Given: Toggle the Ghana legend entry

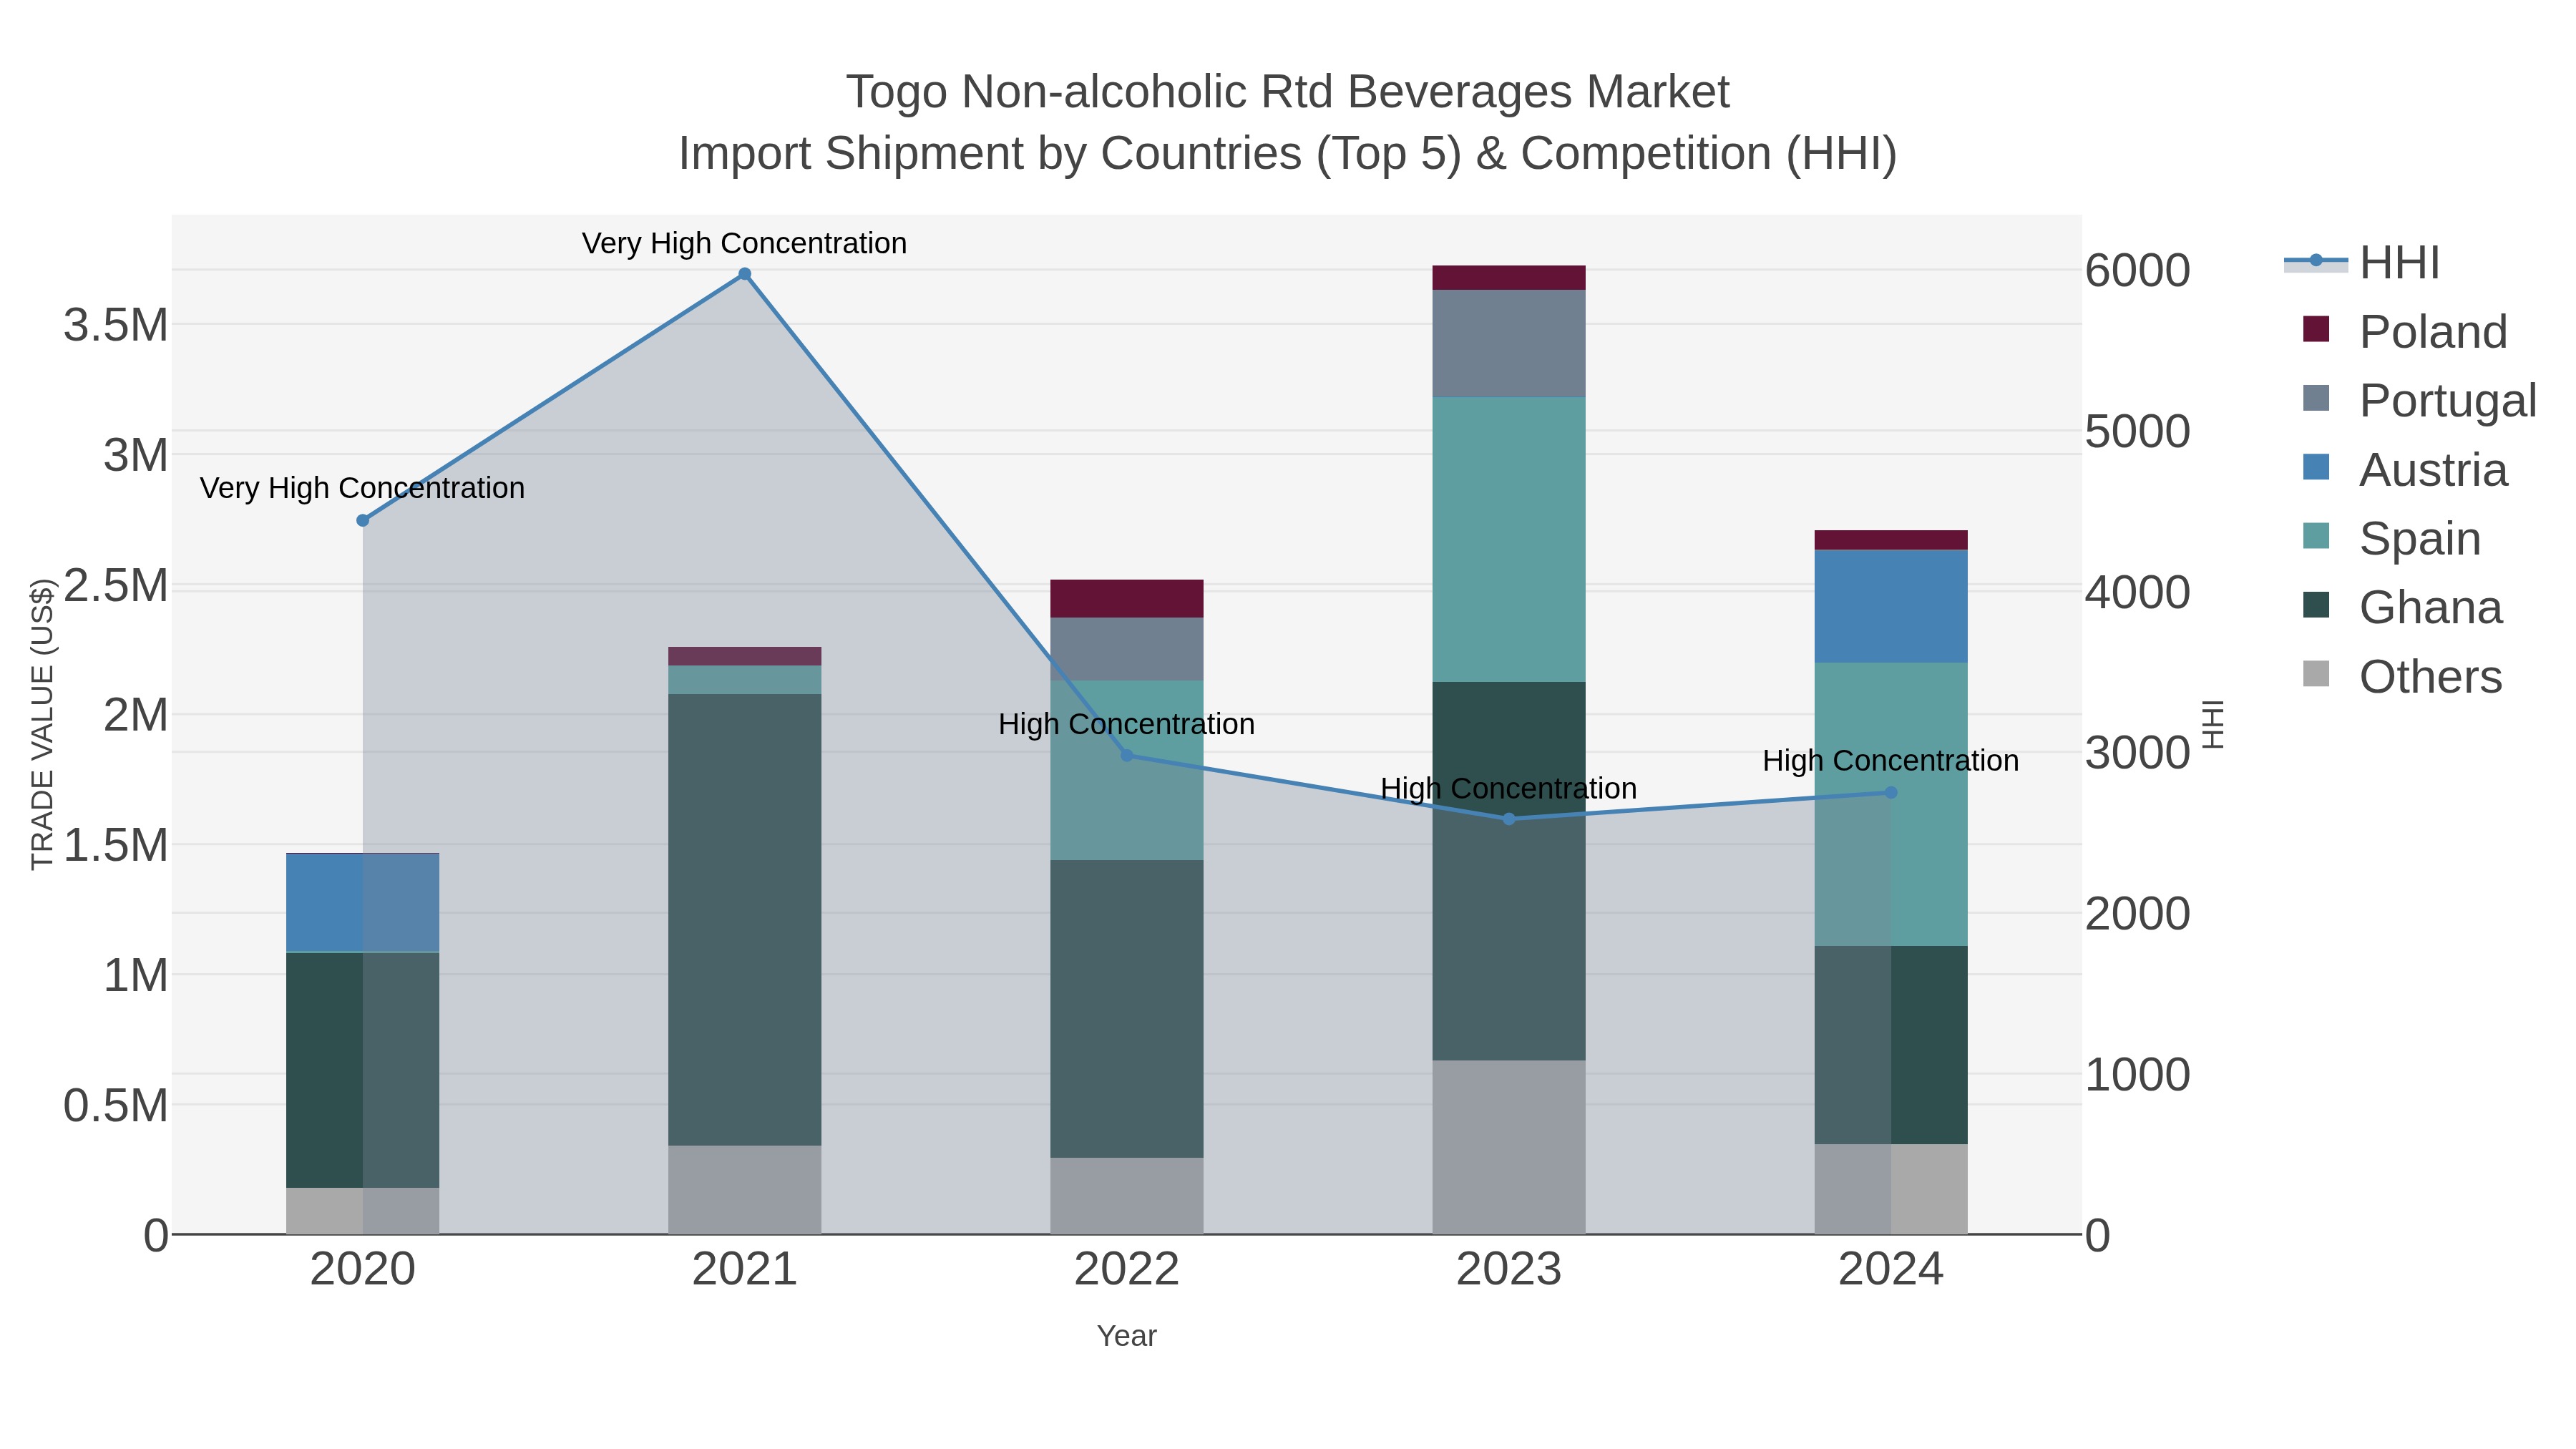Looking at the screenshot, I should click(x=2402, y=608).
